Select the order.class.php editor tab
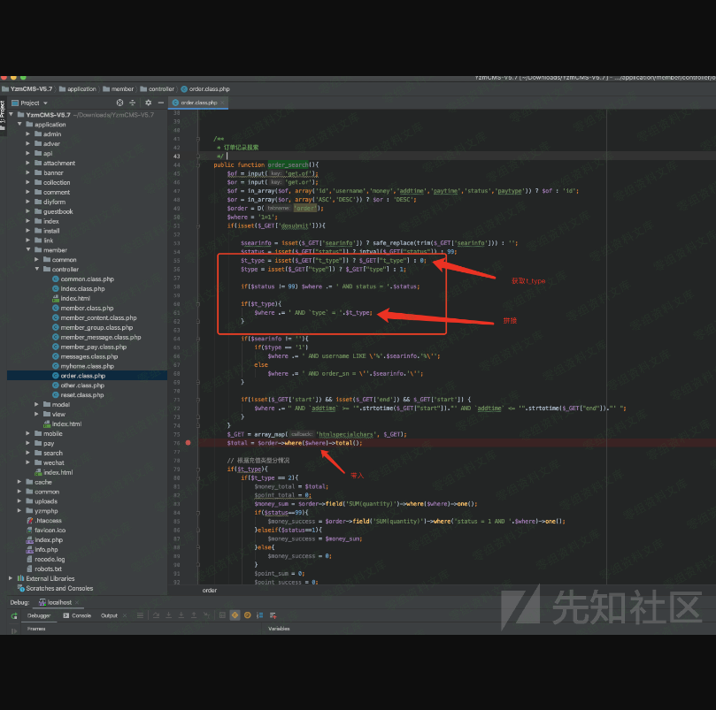Screen dimensions: 716x710 pos(199,103)
